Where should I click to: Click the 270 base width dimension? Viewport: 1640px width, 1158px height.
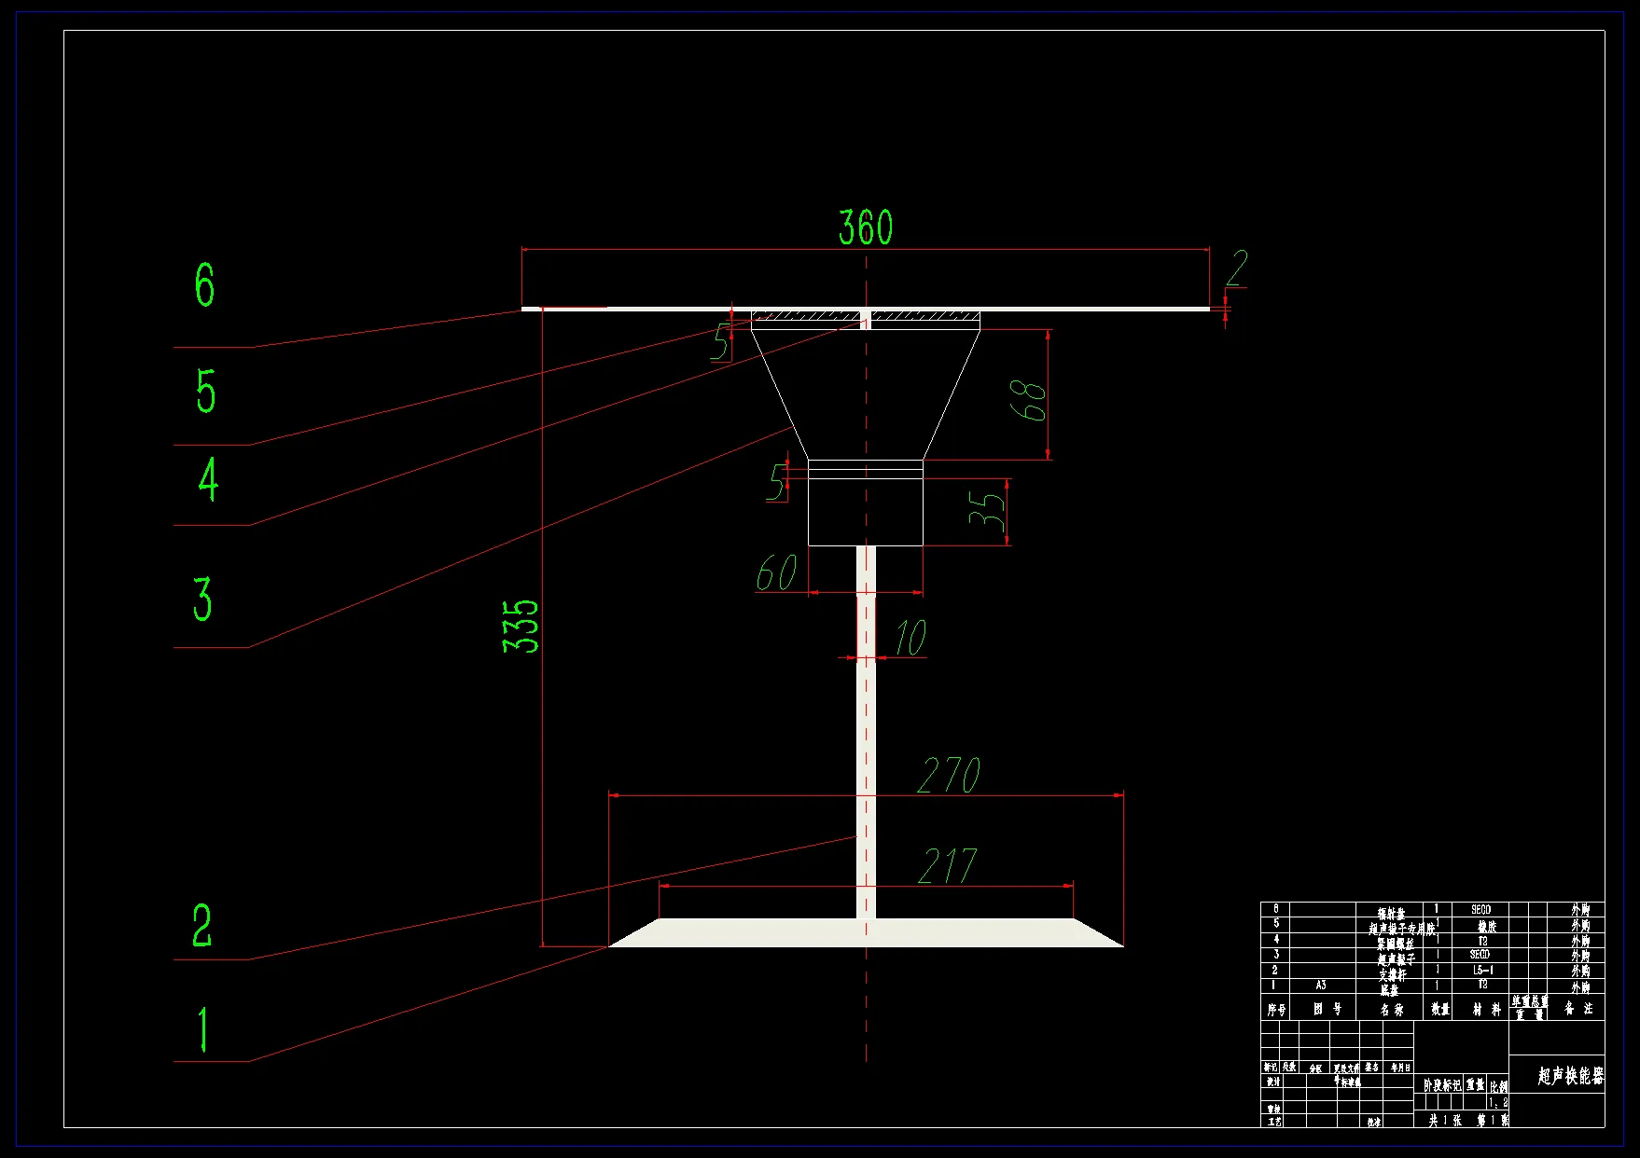pos(949,776)
